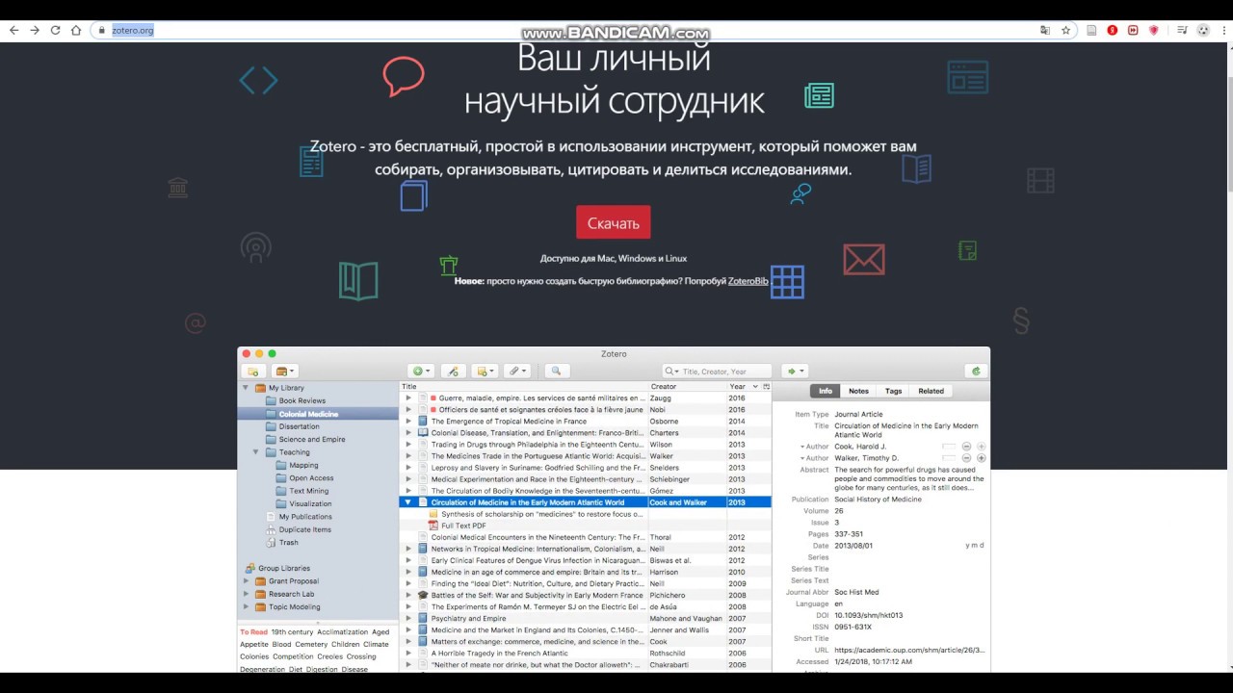
Task: Click the ISSN value 0951-631X
Action: tap(853, 627)
